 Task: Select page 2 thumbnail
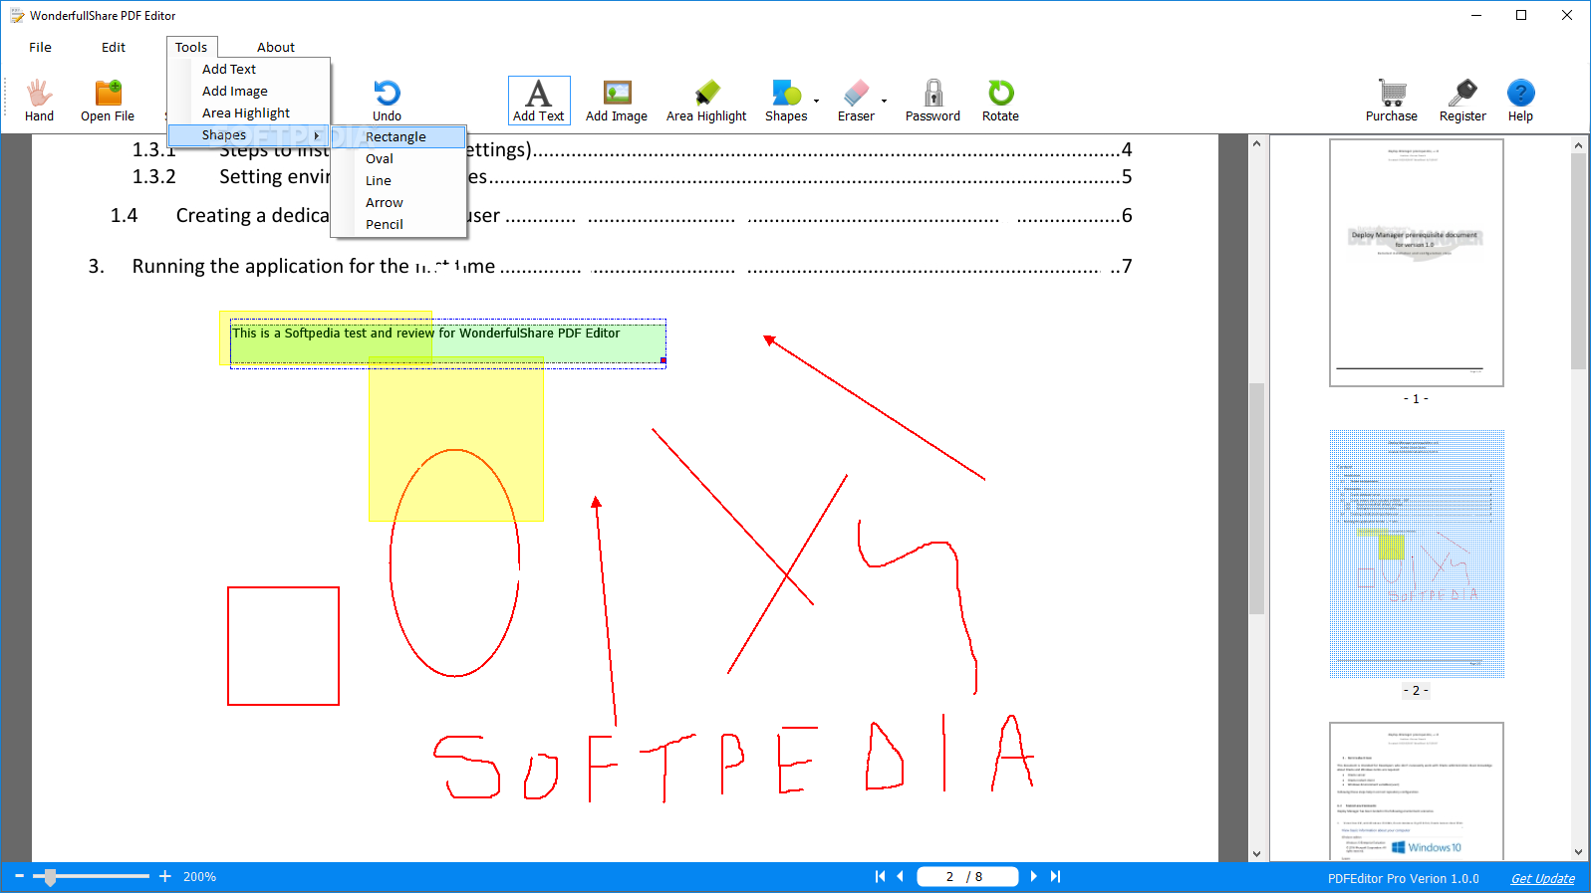(1416, 554)
